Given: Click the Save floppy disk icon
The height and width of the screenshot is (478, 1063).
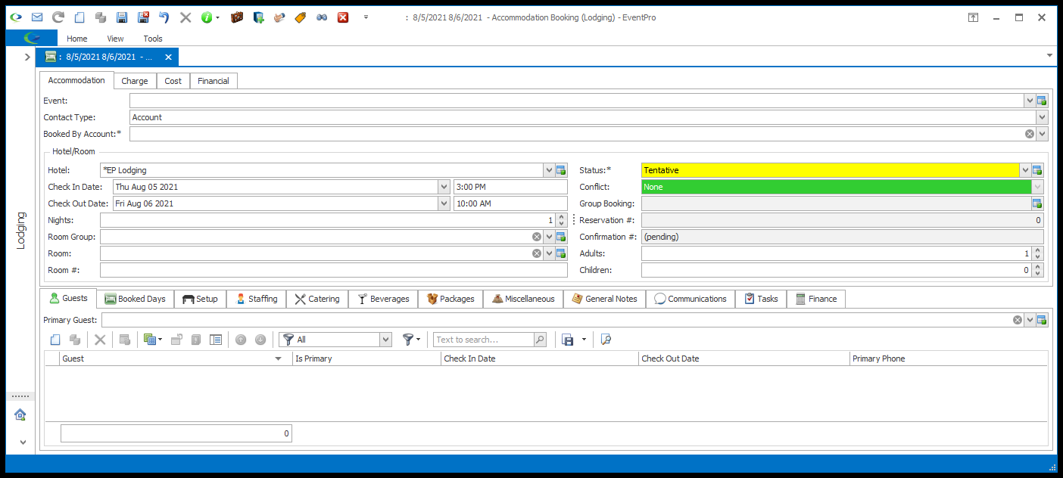Looking at the screenshot, I should [x=122, y=17].
